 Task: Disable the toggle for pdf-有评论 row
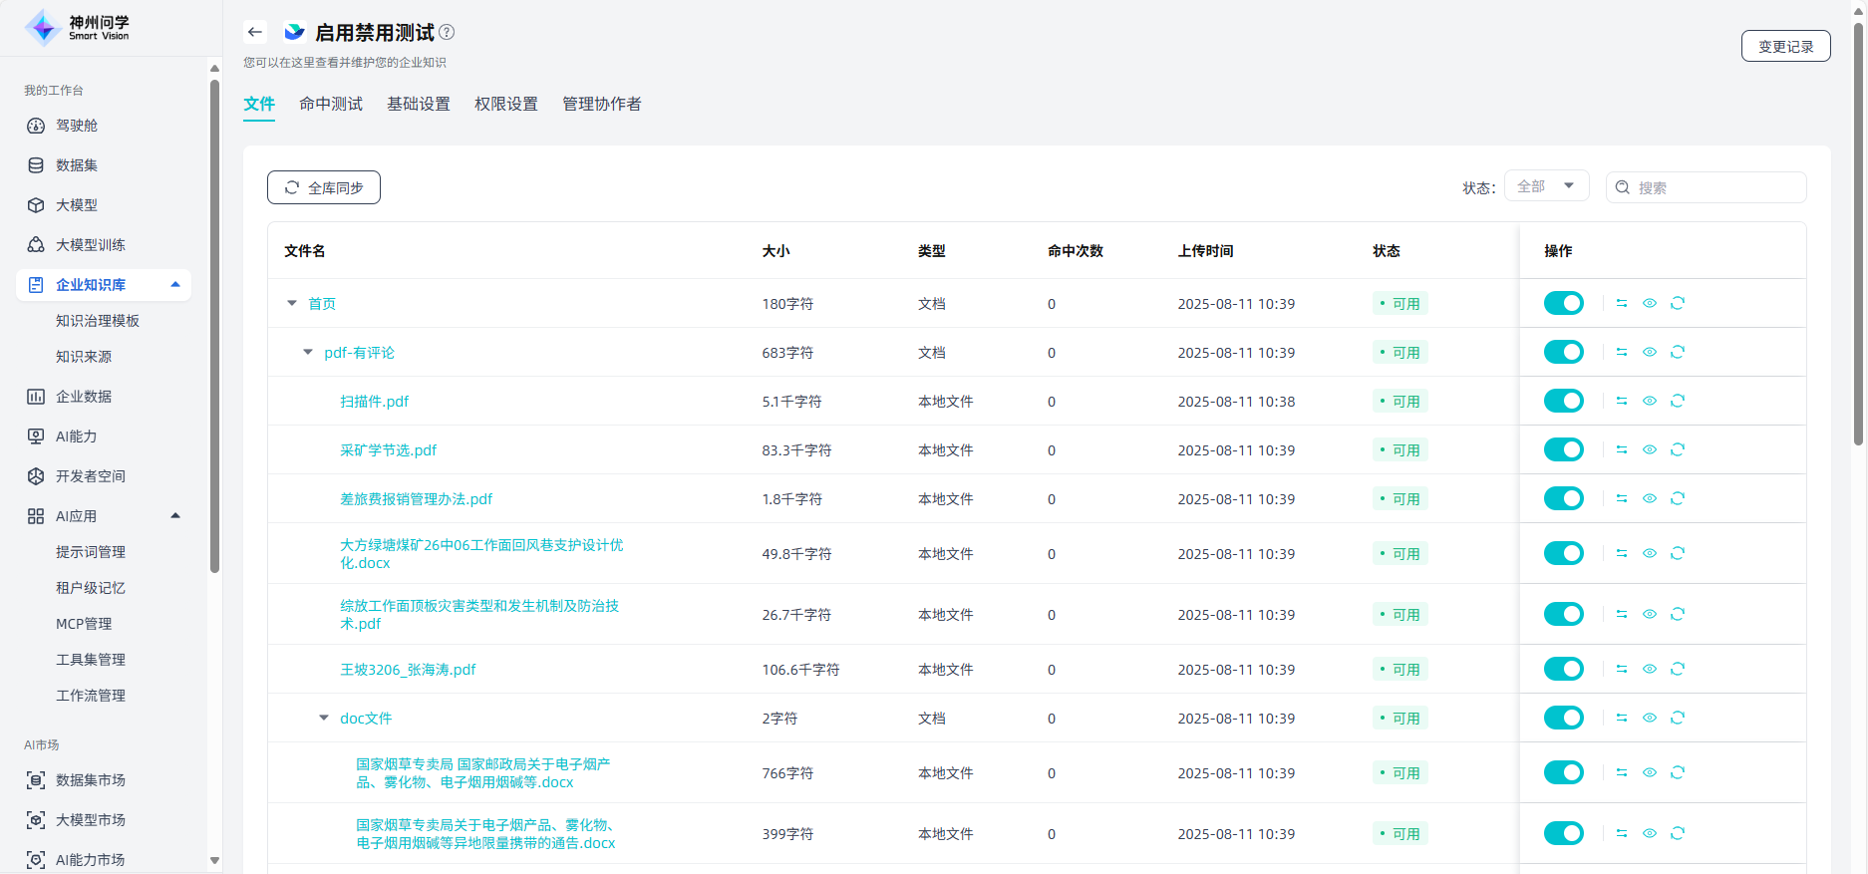click(x=1563, y=352)
